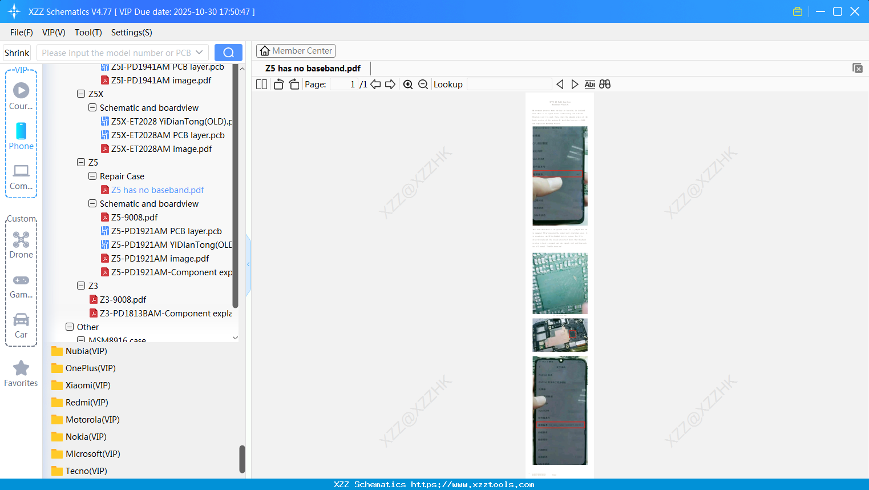Go to next page arrow
The height and width of the screenshot is (490, 869).
[390, 85]
